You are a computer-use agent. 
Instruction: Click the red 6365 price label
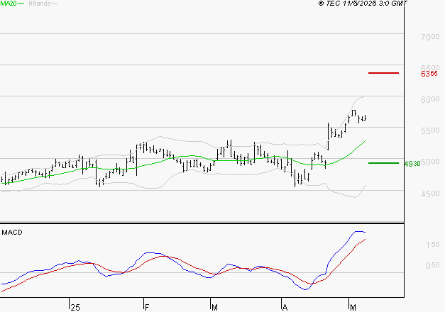428,74
